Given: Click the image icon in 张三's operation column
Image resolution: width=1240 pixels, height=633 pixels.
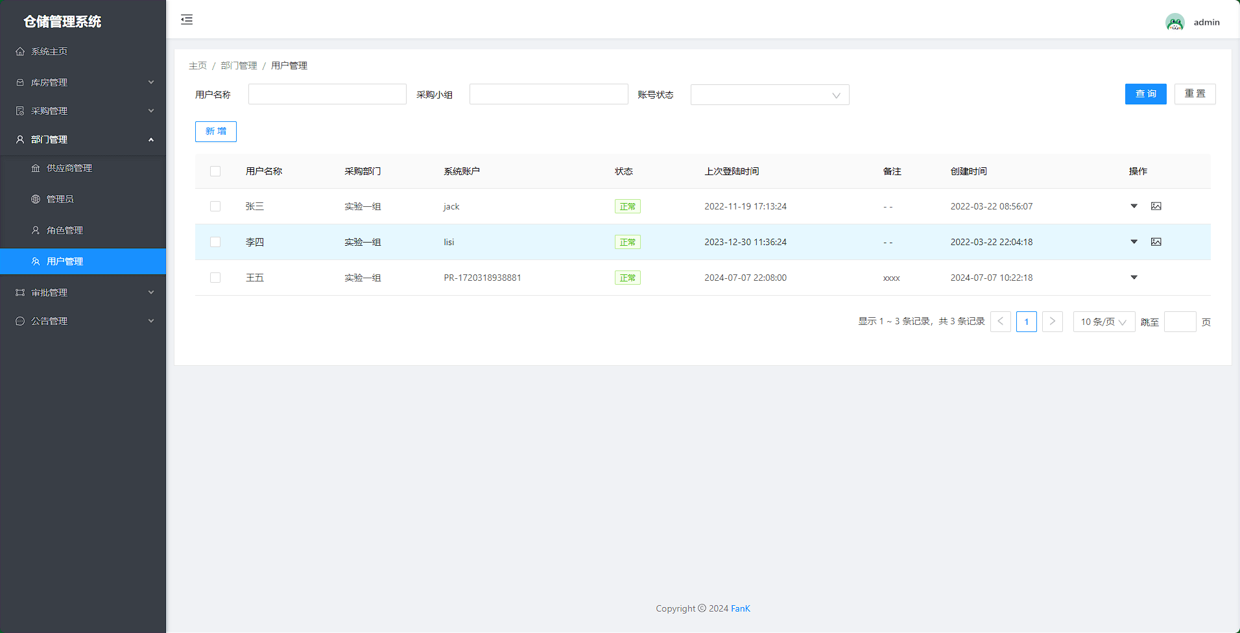Looking at the screenshot, I should 1156,206.
